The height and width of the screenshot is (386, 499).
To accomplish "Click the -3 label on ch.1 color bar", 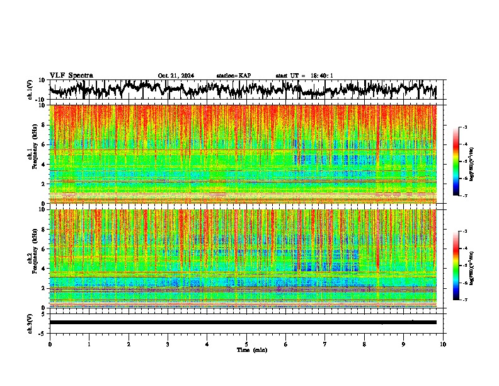I will click(x=464, y=127).
